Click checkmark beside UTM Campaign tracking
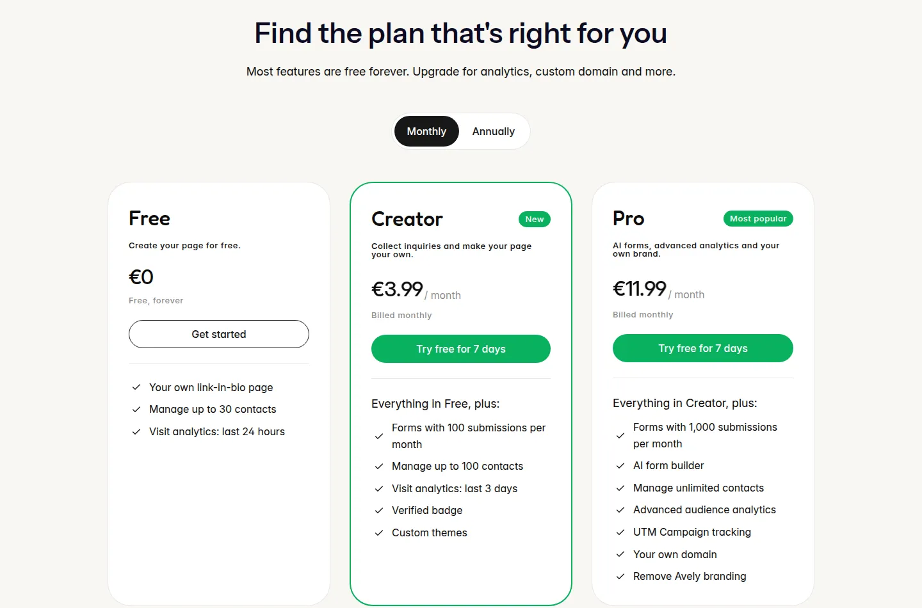The width and height of the screenshot is (922, 608). pos(620,532)
